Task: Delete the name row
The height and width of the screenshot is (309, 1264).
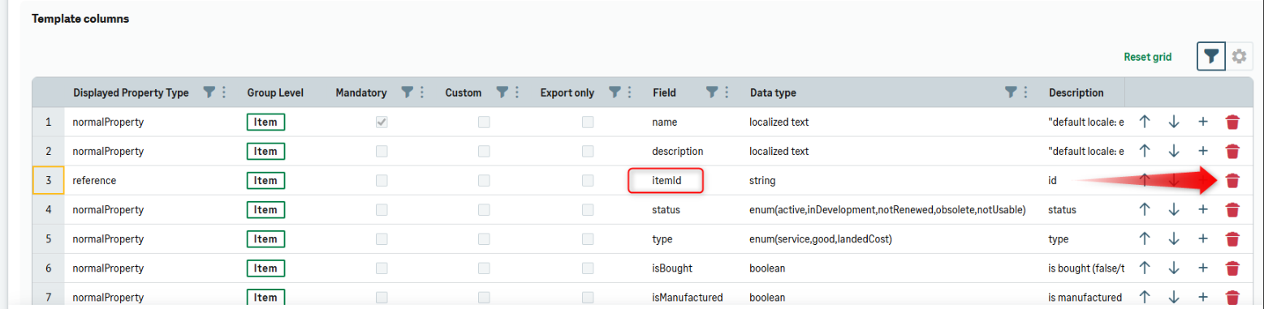Action: (x=1232, y=122)
